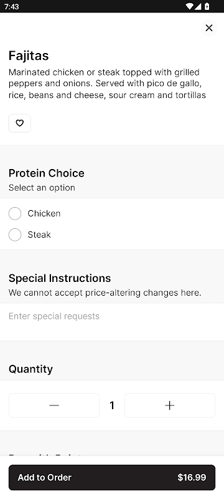Select the Chicken radio button
This screenshot has height=499, width=224.
point(15,213)
